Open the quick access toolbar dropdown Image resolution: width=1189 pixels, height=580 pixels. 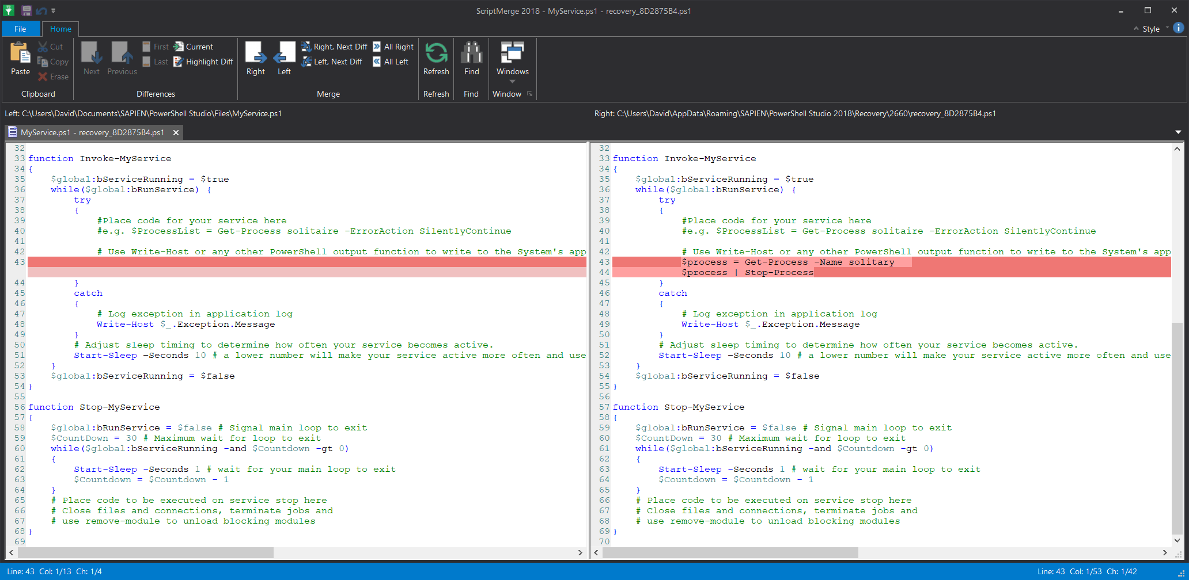[x=53, y=10]
